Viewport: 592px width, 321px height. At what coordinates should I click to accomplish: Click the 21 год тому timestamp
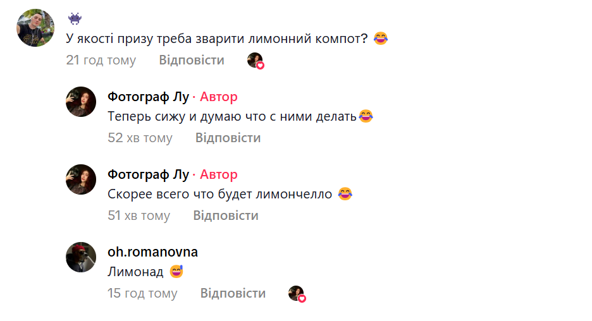tap(101, 60)
